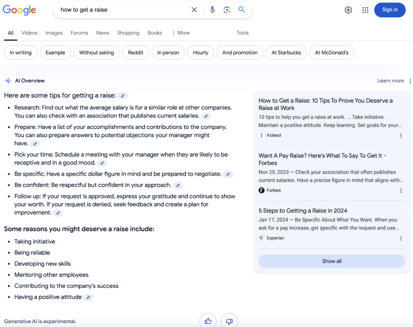Click the "AI Overview" label
The width and height of the screenshot is (413, 327).
tap(30, 81)
